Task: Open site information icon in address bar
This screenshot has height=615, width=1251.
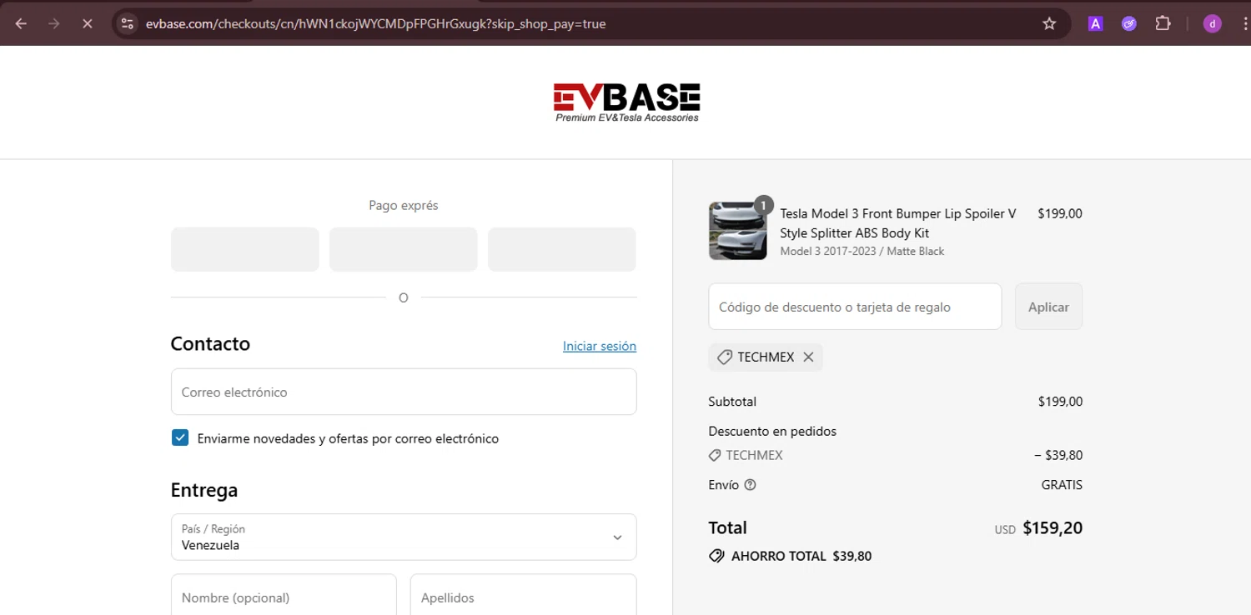Action: point(127,23)
